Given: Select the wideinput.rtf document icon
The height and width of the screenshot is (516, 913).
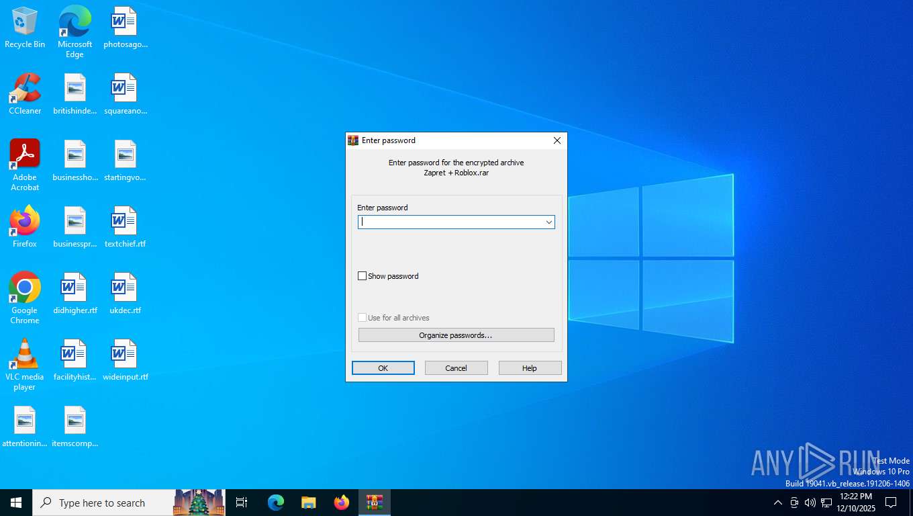Looking at the screenshot, I should coord(125,360).
